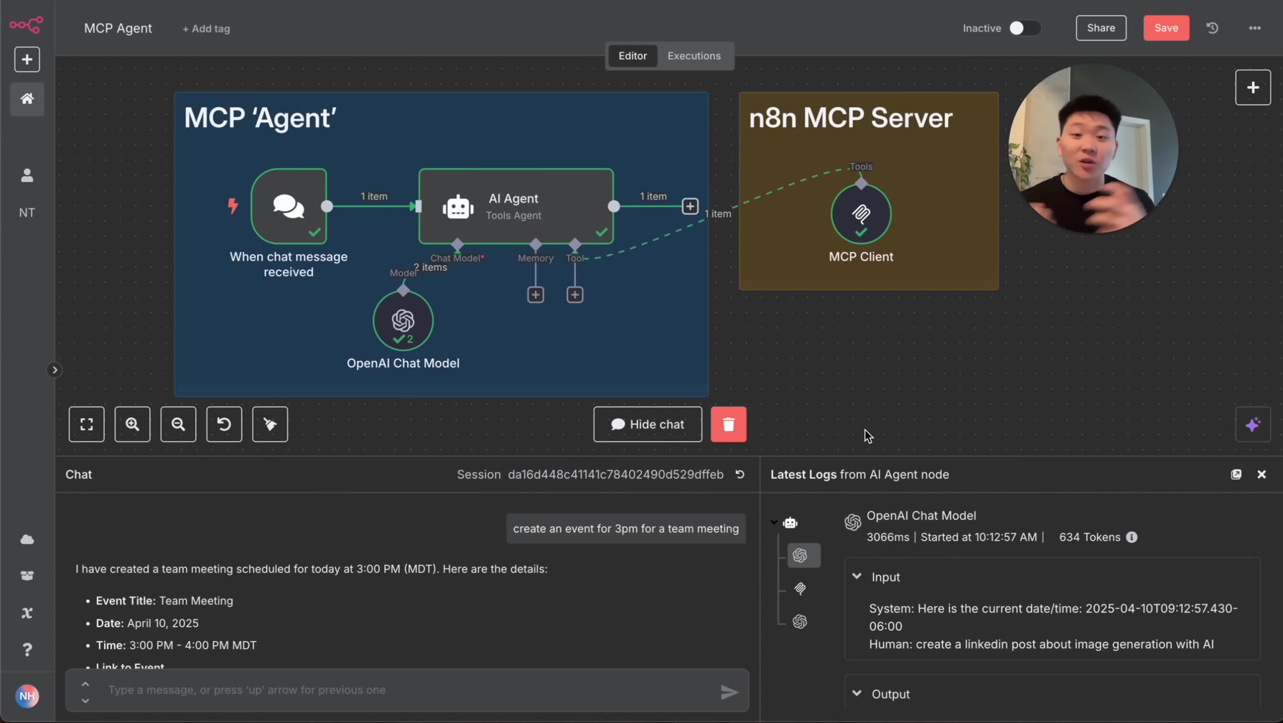Screen dimensions: 1283x723
Task: Open the NH user avatar menu
Action: (x=27, y=696)
